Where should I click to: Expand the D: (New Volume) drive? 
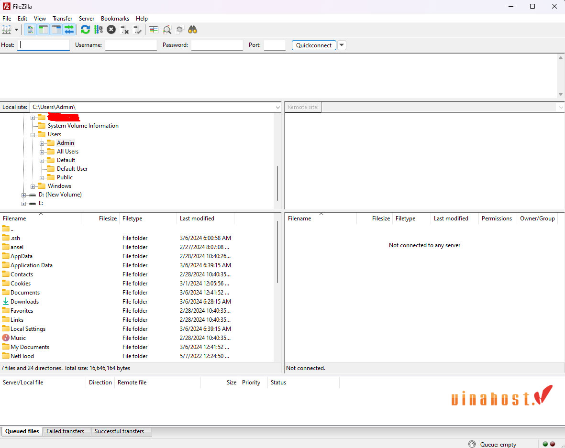pos(24,195)
